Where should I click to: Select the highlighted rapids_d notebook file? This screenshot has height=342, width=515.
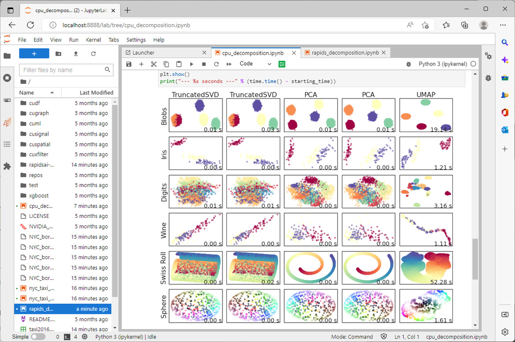[x=63, y=309]
